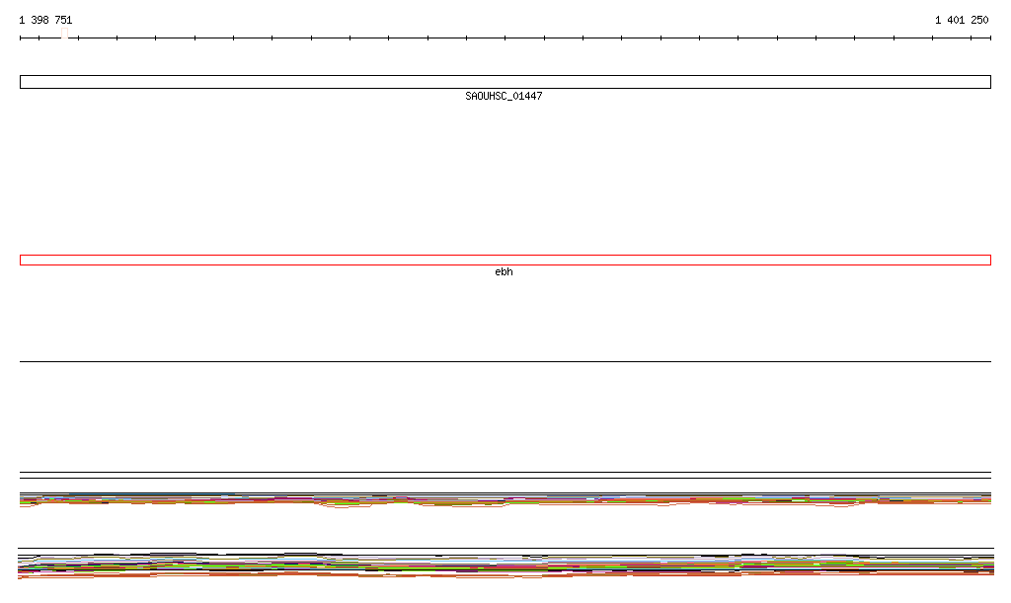Click the SAOUHSC_01447 label
Viewport: 1011px width, 603px height.
(x=504, y=96)
